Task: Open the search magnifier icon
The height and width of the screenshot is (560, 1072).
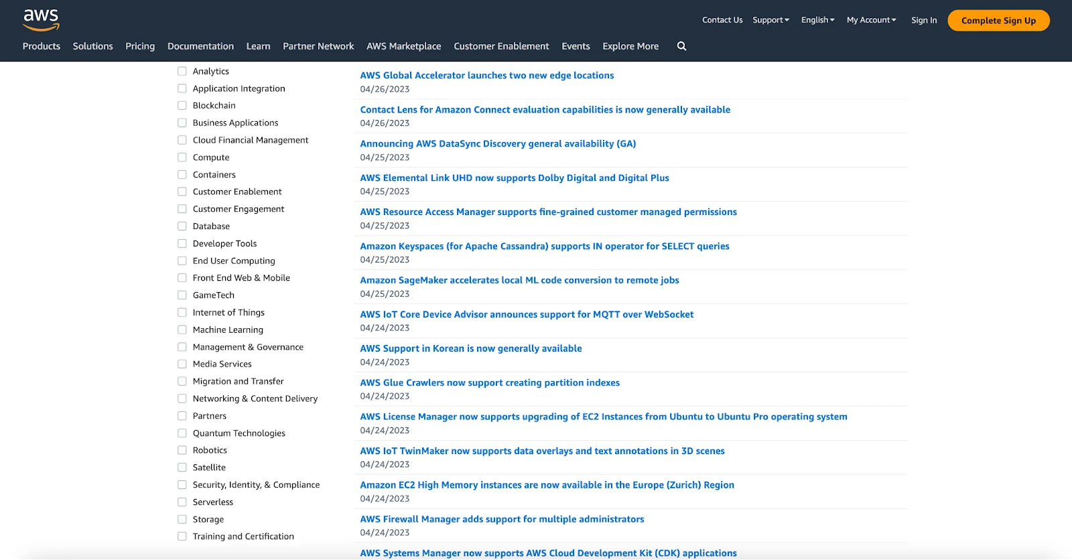Action: tap(681, 46)
